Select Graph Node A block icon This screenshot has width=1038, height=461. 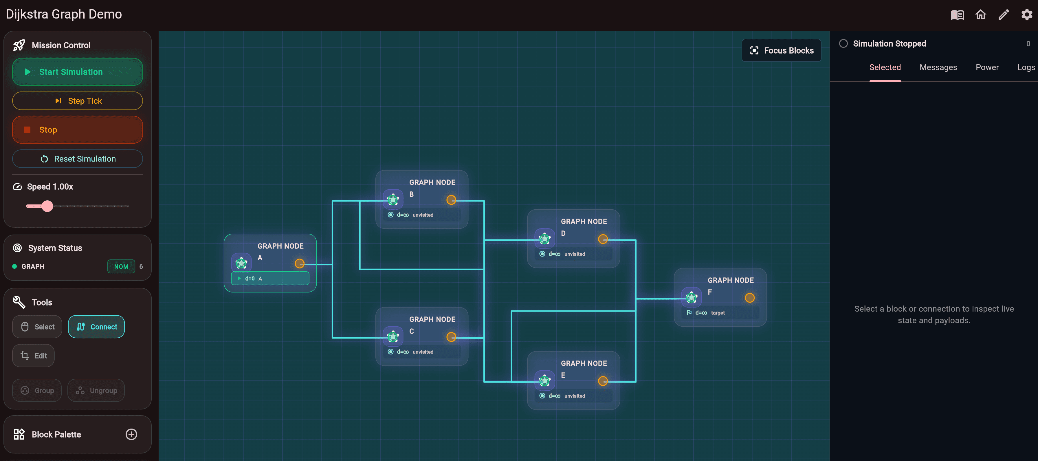(x=241, y=263)
